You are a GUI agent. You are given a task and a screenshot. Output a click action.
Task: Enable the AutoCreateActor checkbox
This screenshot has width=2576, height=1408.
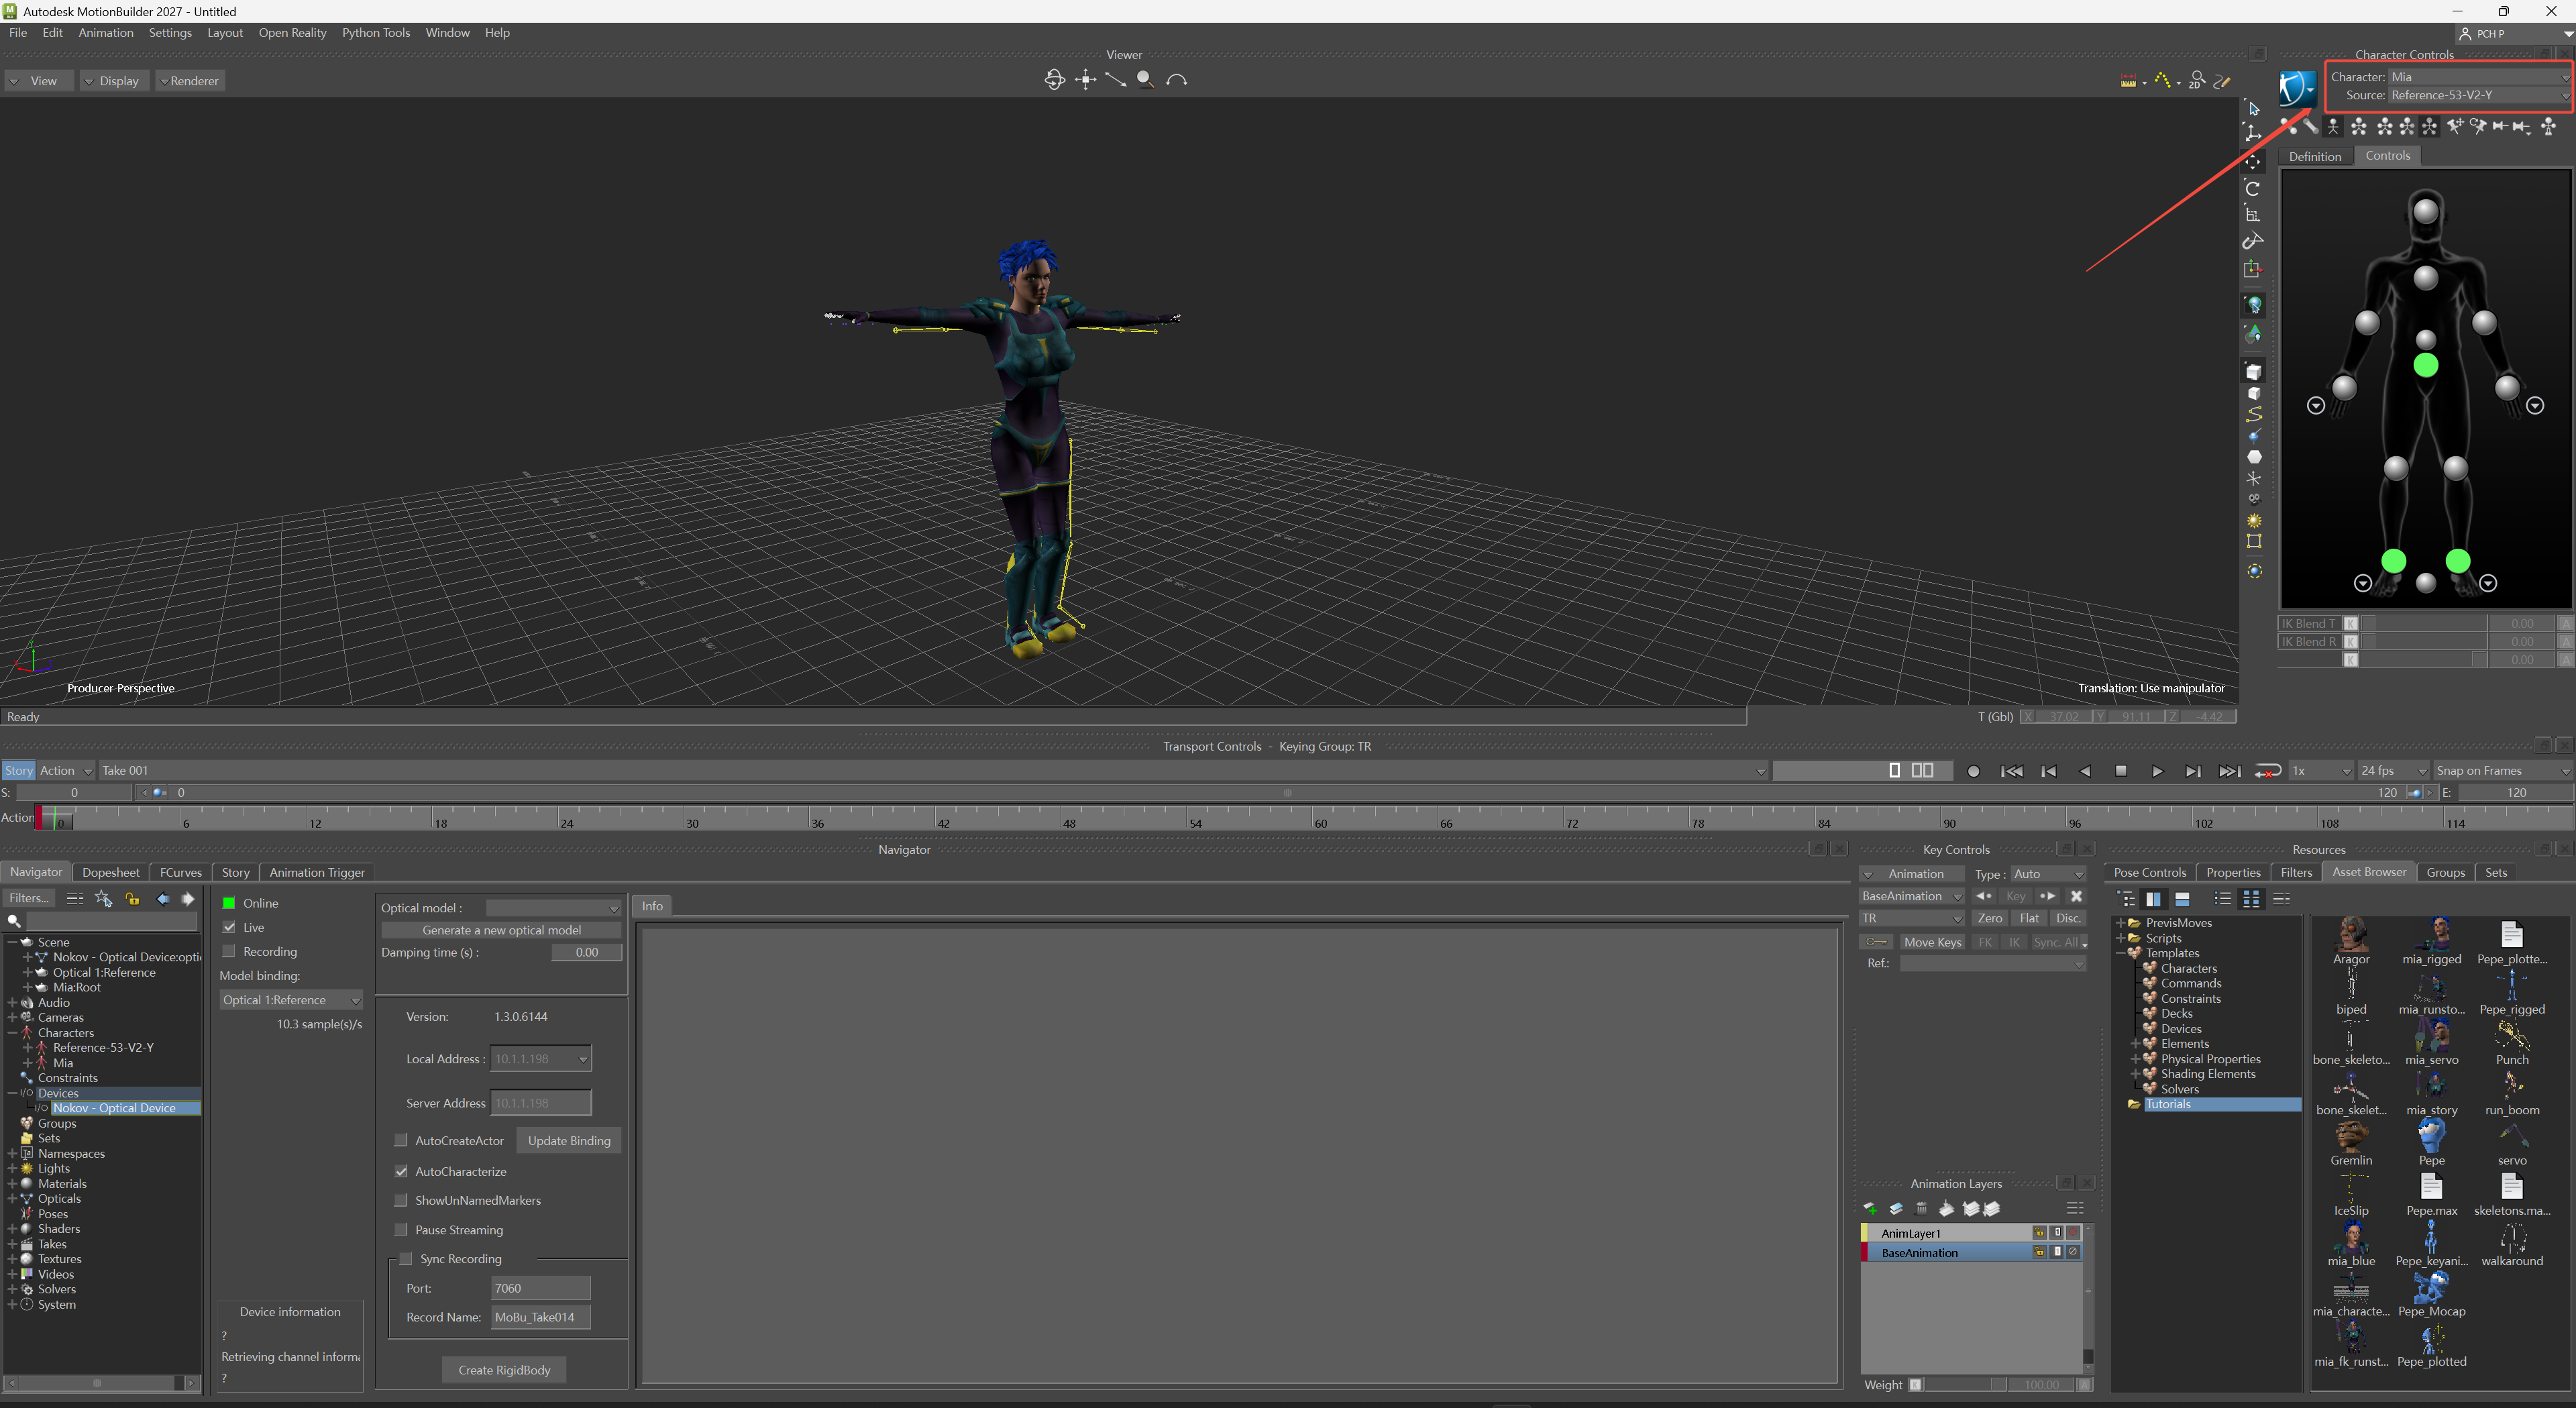coord(401,1140)
